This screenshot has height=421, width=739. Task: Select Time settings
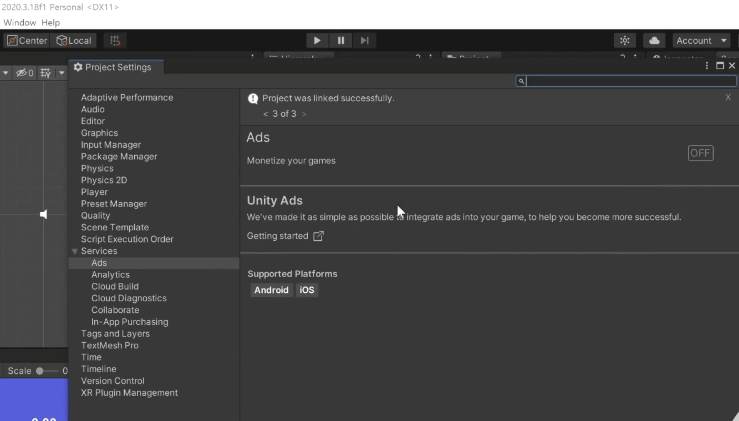point(91,357)
